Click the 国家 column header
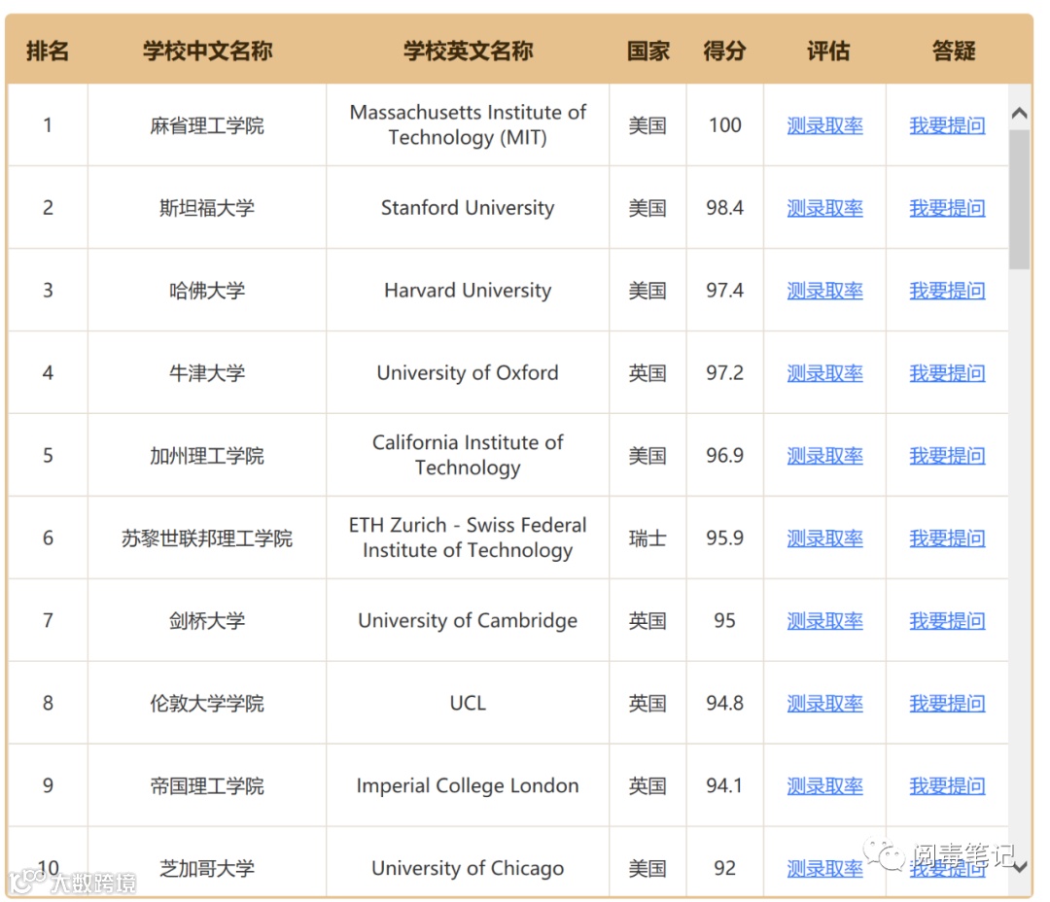The width and height of the screenshot is (1050, 902). coord(647,51)
